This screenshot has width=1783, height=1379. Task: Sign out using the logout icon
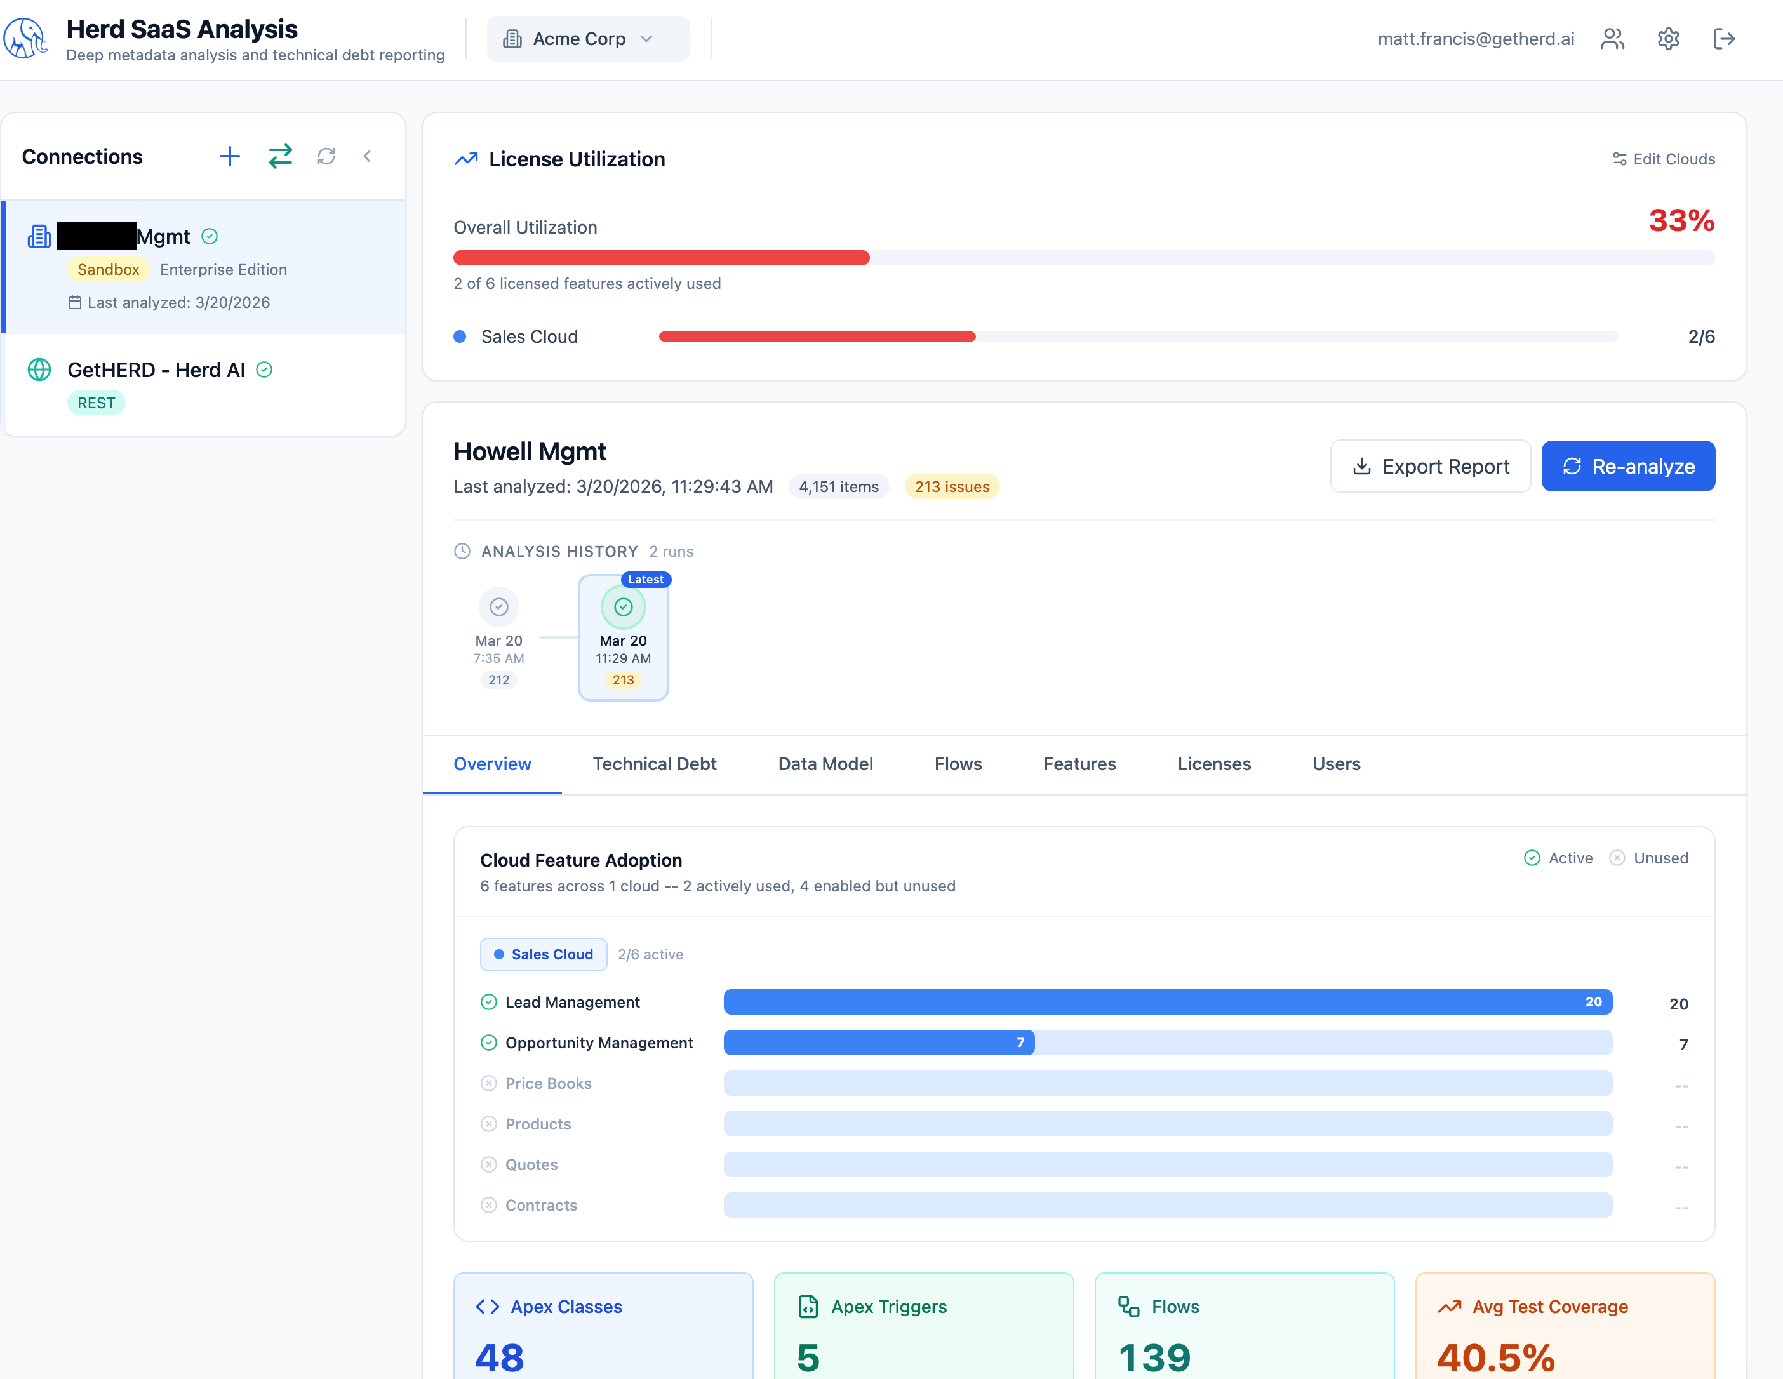pyautogui.click(x=1724, y=38)
